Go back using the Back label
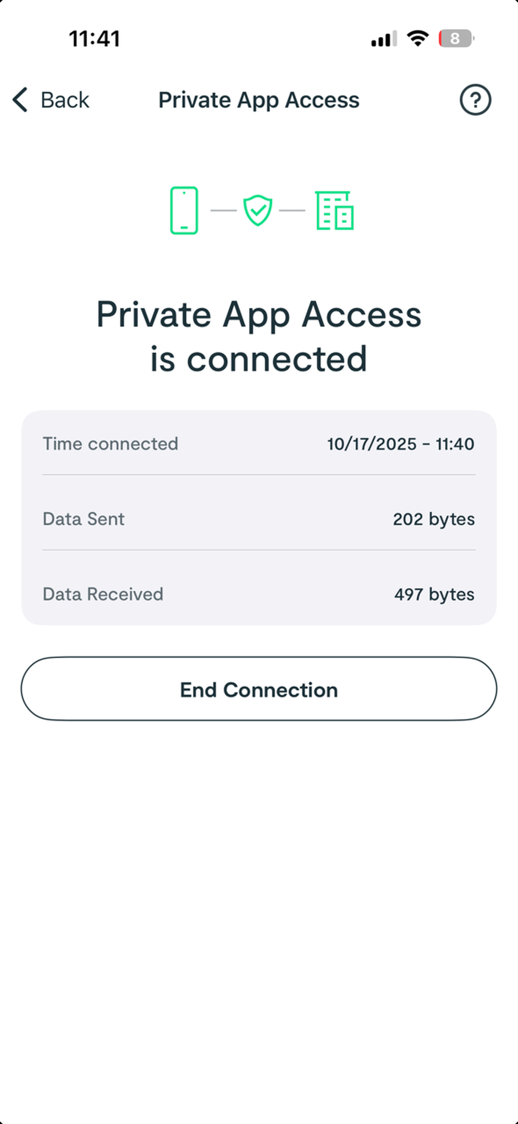518x1124 pixels. click(x=65, y=100)
